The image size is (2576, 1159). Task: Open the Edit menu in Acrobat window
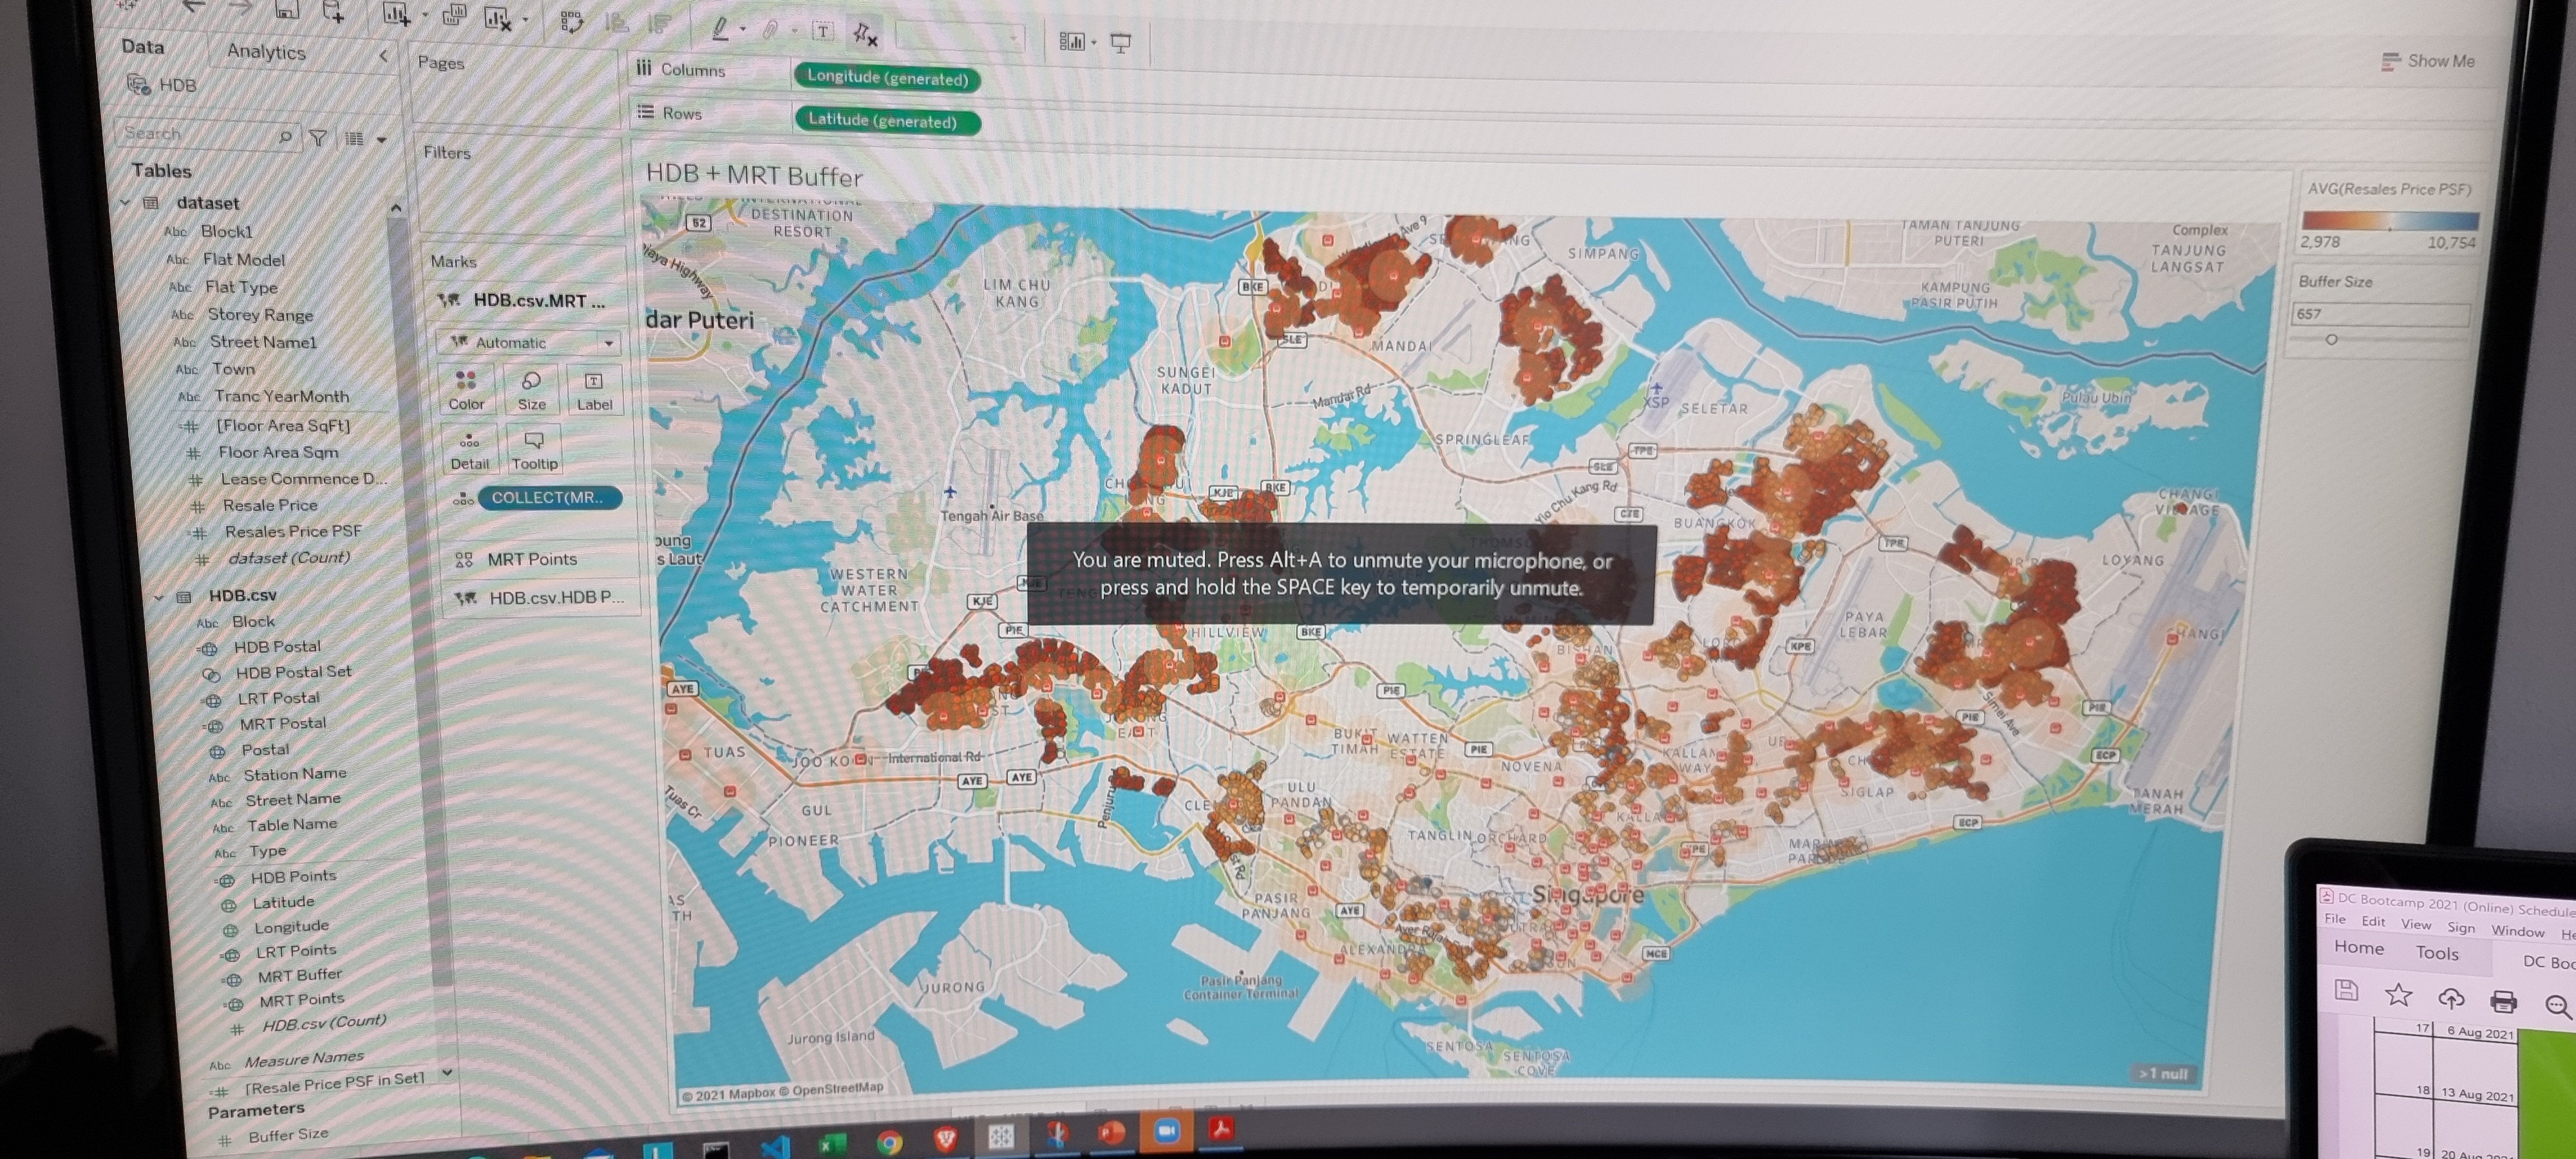pyautogui.click(x=2373, y=922)
